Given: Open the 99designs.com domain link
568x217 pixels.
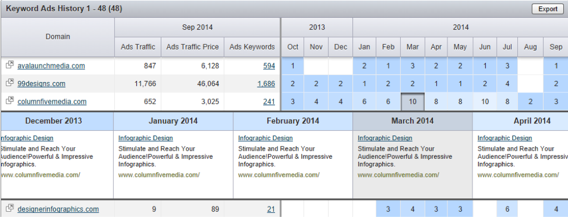Looking at the screenshot, I should click(x=41, y=84).
